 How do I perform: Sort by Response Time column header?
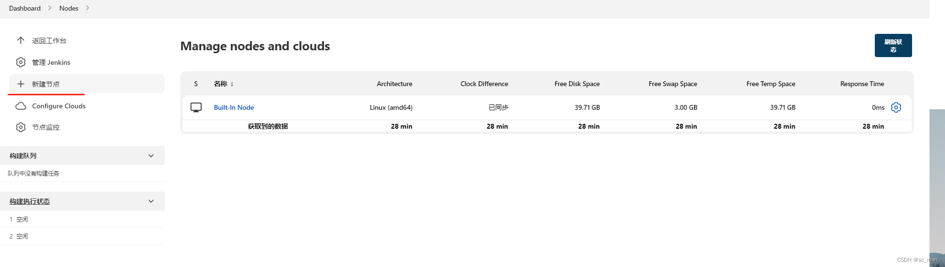pos(862,84)
